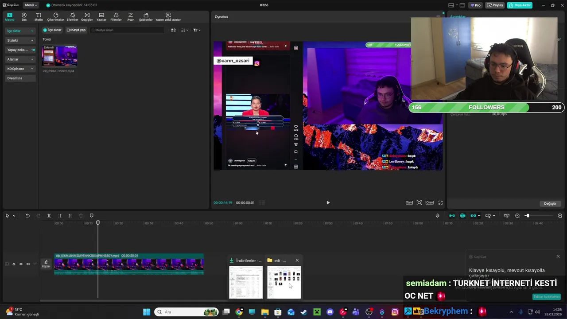
Task: Open the Yazılar captions icon
Action: click(x=101, y=17)
